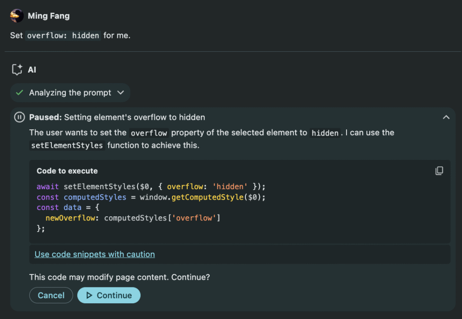
Task: Click the Ming Fang username
Action: pos(49,16)
